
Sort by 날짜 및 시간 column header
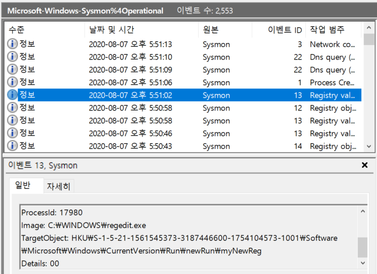pos(141,30)
